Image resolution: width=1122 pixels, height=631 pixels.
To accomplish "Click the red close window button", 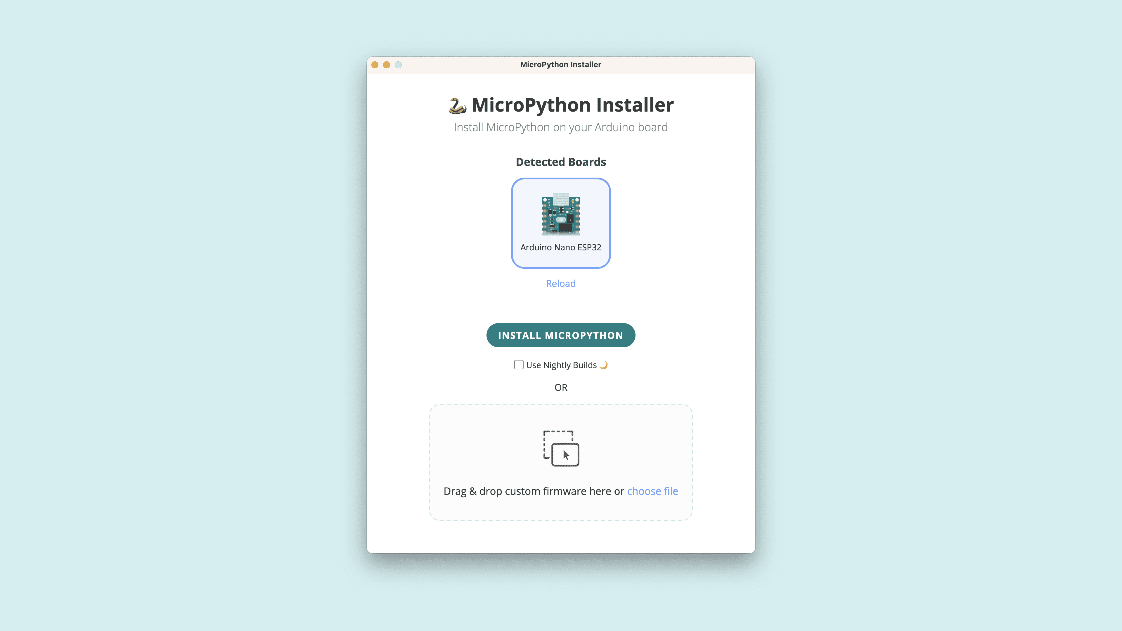I will point(375,65).
